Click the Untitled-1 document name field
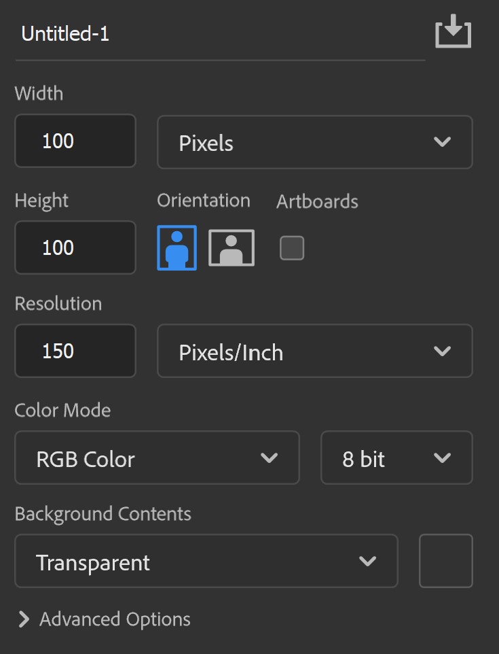499x654 pixels. click(x=220, y=34)
